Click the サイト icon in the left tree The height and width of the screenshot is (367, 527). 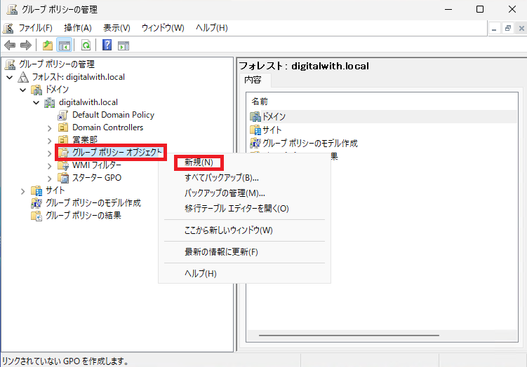[x=36, y=191]
